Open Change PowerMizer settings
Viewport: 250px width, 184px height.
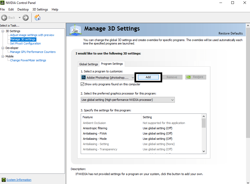pos(28,60)
